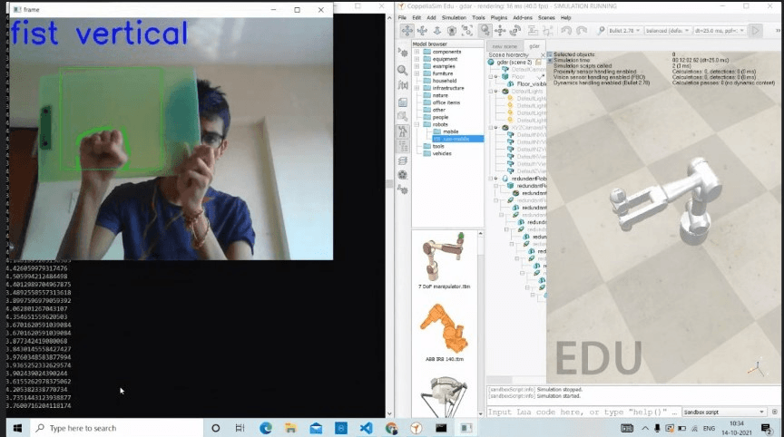Open the Tools menu
784x437 pixels.
478,17
